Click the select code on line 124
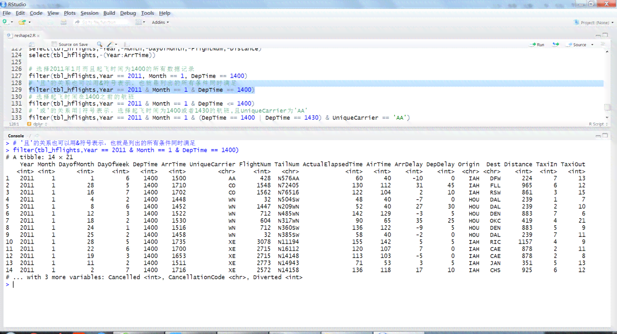The height and width of the screenshot is (334, 617). (x=92, y=55)
